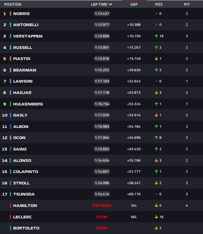Click the green up arrow in Ocon's row

pyautogui.click(x=156, y=138)
